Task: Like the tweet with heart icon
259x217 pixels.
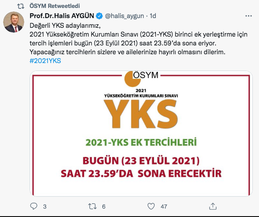Action: [151, 206]
